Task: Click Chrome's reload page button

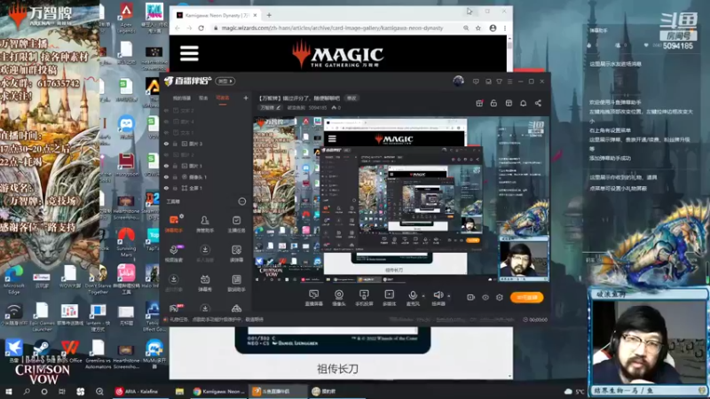Action: (201, 28)
